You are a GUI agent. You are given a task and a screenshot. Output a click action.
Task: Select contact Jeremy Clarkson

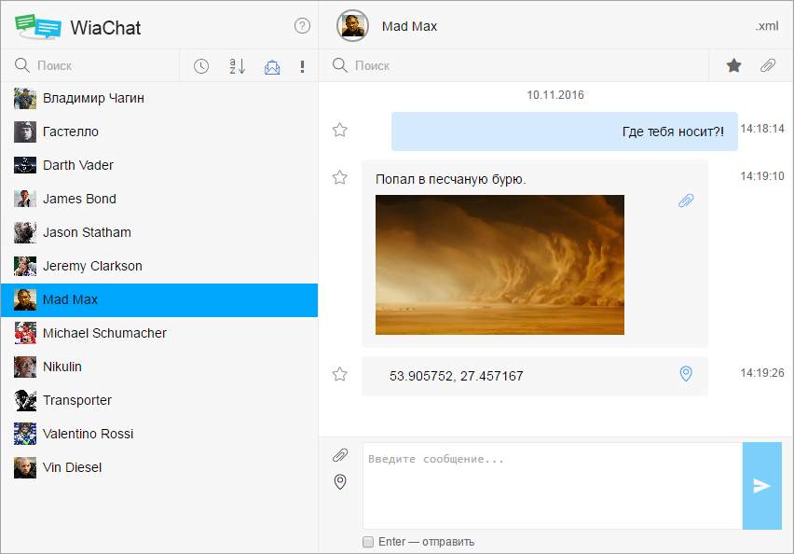159,266
